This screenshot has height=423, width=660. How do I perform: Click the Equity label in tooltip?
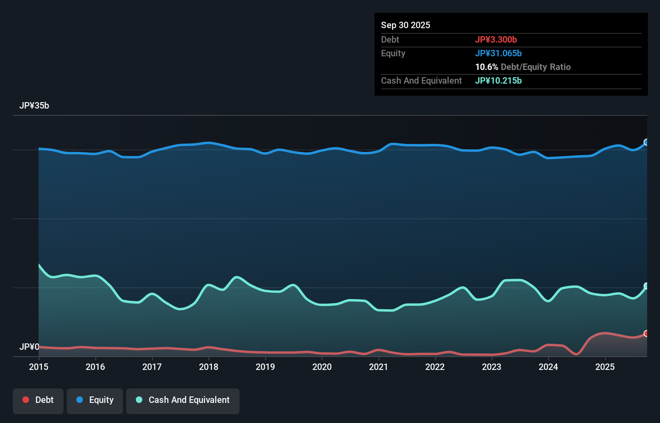tap(393, 53)
